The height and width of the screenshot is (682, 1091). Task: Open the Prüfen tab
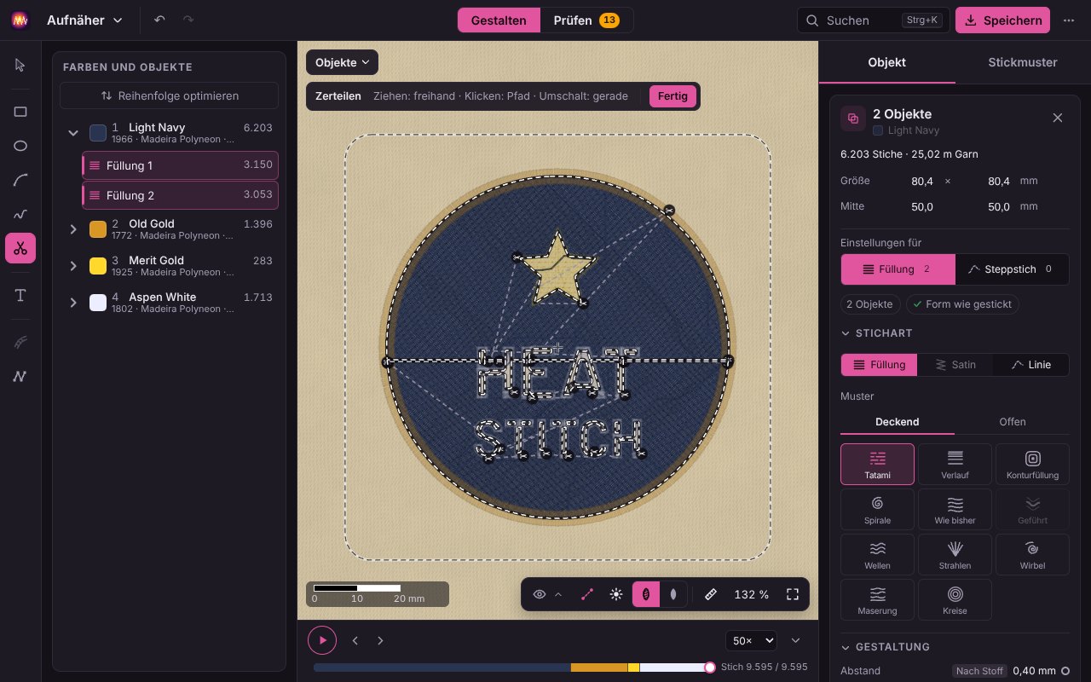click(586, 20)
